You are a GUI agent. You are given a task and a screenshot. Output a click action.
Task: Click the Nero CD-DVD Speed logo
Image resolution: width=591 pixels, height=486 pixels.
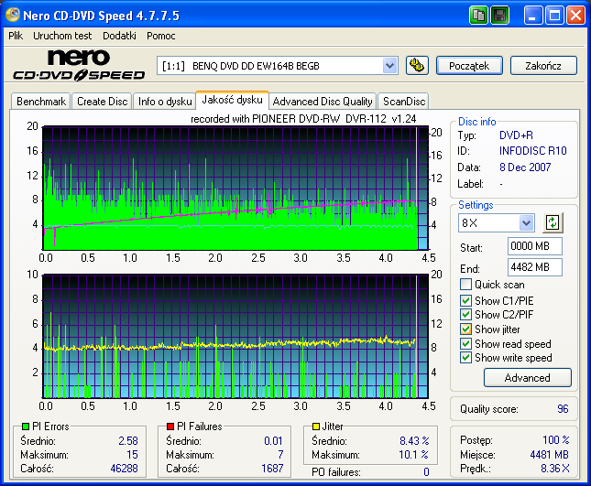(79, 65)
